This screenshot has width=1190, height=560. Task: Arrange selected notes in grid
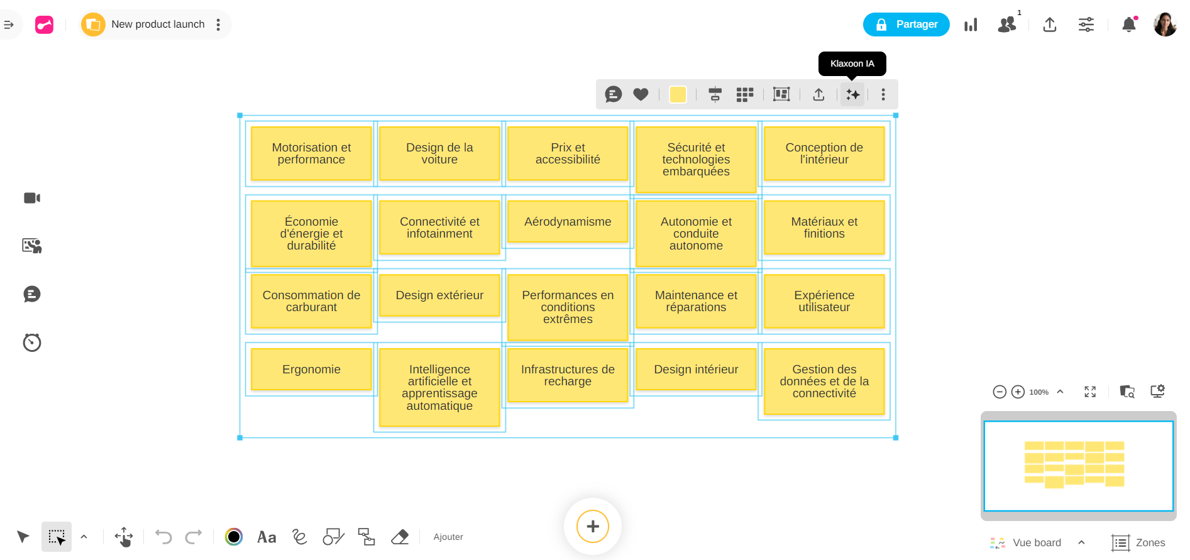(745, 94)
